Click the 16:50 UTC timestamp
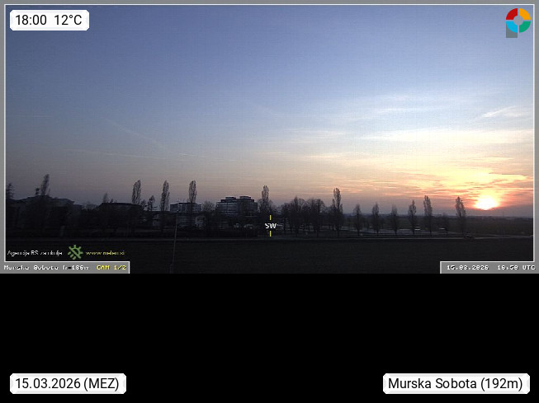 point(515,267)
